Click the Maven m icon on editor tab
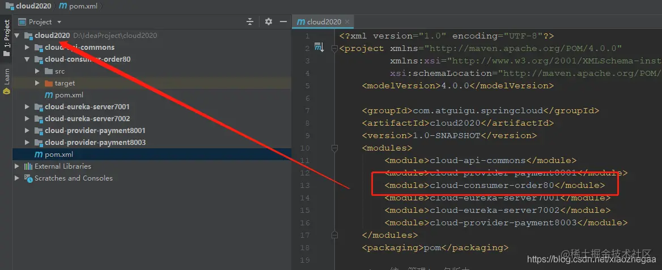This screenshot has height=270, width=662. tap(301, 22)
